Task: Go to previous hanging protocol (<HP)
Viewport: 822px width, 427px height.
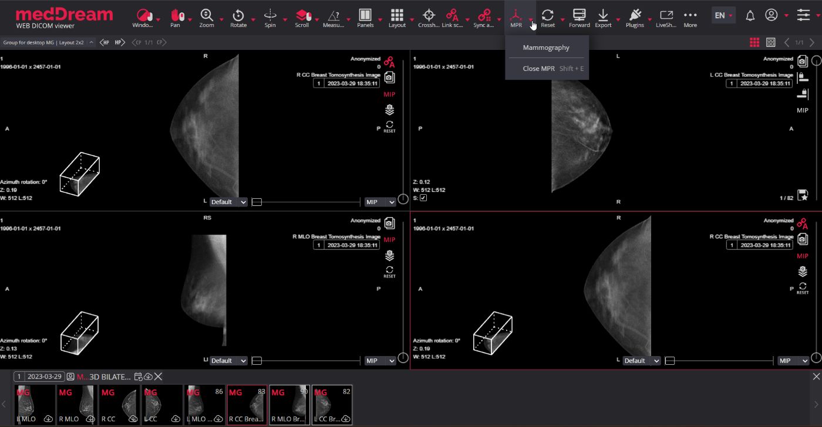Action: coord(104,42)
